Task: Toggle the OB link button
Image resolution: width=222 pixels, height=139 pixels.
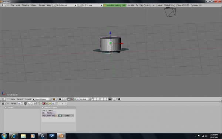Action: pyautogui.click(x=56, y=116)
